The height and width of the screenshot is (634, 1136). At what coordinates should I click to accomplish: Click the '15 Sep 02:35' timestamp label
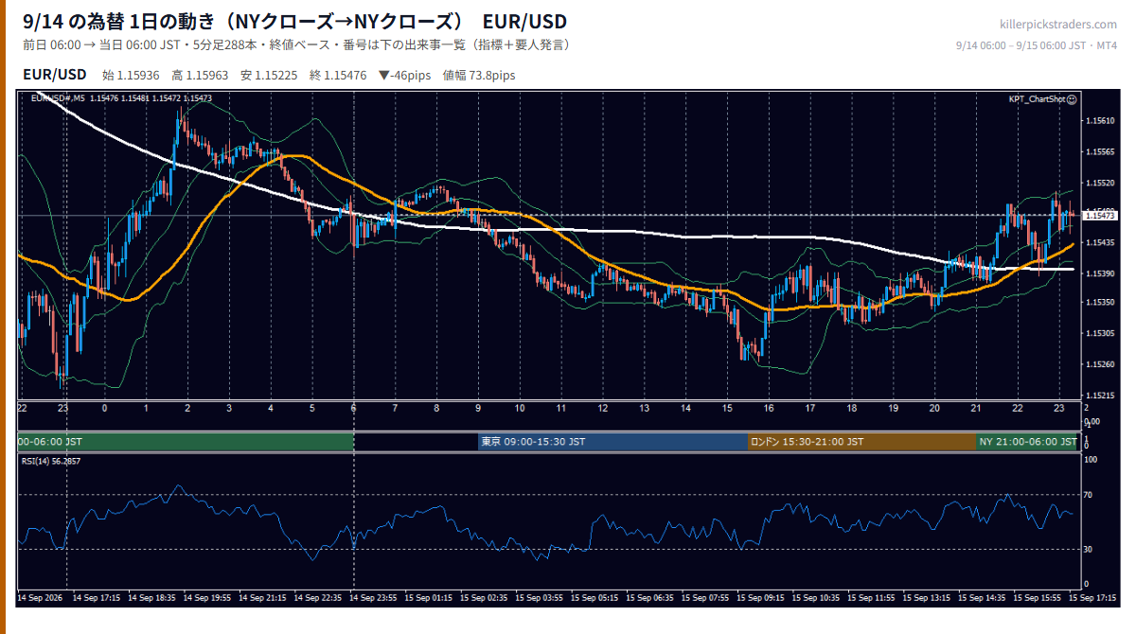click(485, 598)
